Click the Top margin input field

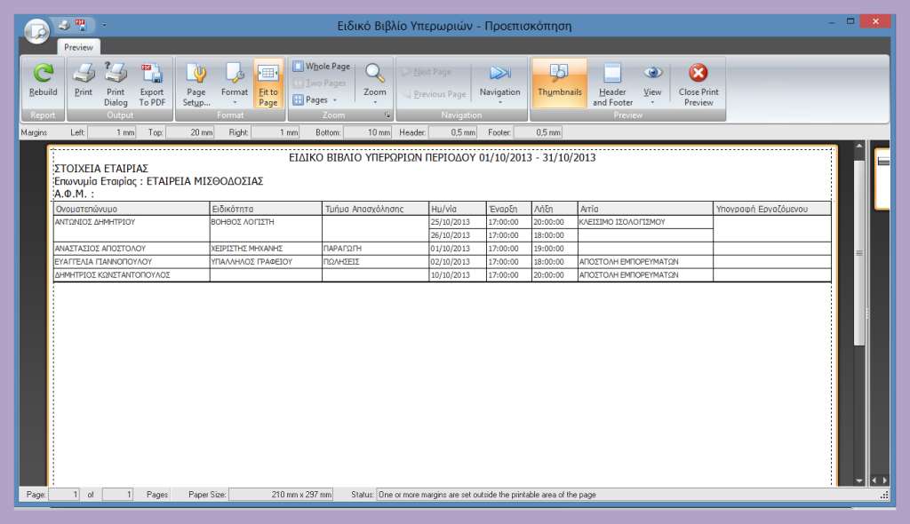pos(189,132)
